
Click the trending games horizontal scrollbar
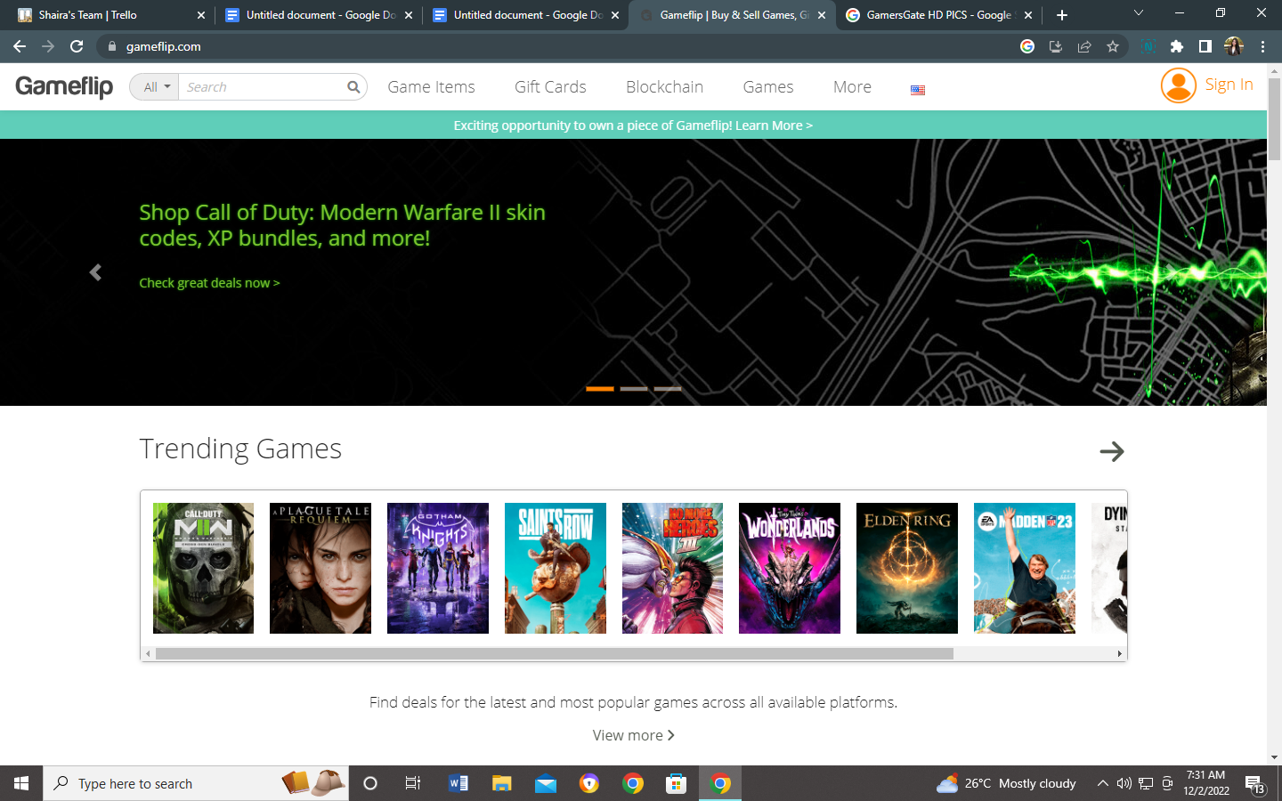coord(554,653)
